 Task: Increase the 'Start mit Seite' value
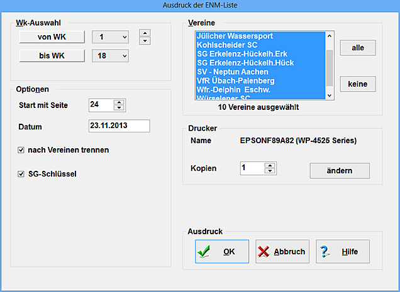120,102
